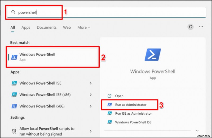Switch to the Documents search tab
212x138 pixels.
pos(47,28)
